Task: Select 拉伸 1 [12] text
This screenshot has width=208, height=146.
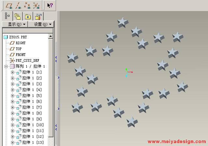Action: [33, 137]
